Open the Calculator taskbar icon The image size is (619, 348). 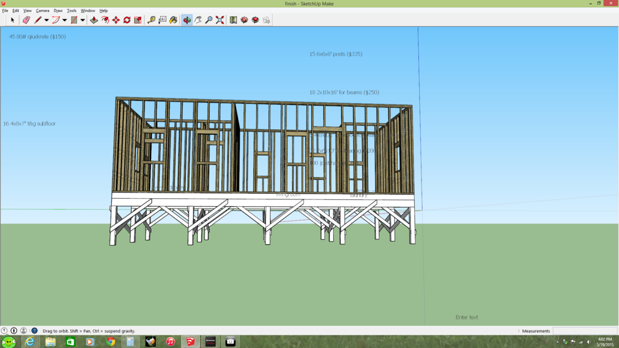pyautogui.click(x=131, y=342)
